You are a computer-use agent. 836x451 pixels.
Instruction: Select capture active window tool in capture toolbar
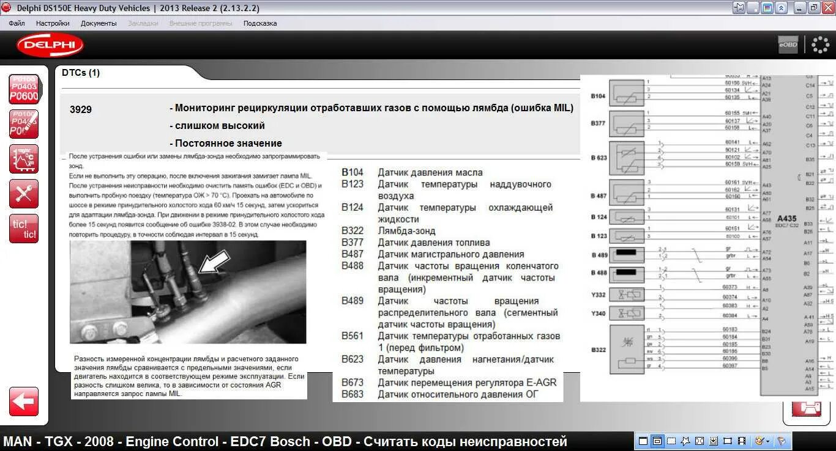tap(643, 441)
